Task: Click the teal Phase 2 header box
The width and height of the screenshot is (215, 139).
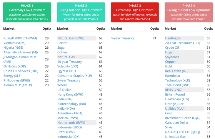Action: (81, 12)
